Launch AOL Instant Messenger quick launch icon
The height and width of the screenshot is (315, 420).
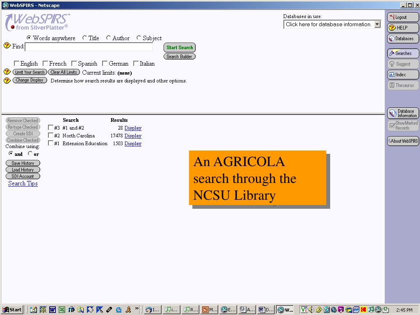click(x=128, y=310)
